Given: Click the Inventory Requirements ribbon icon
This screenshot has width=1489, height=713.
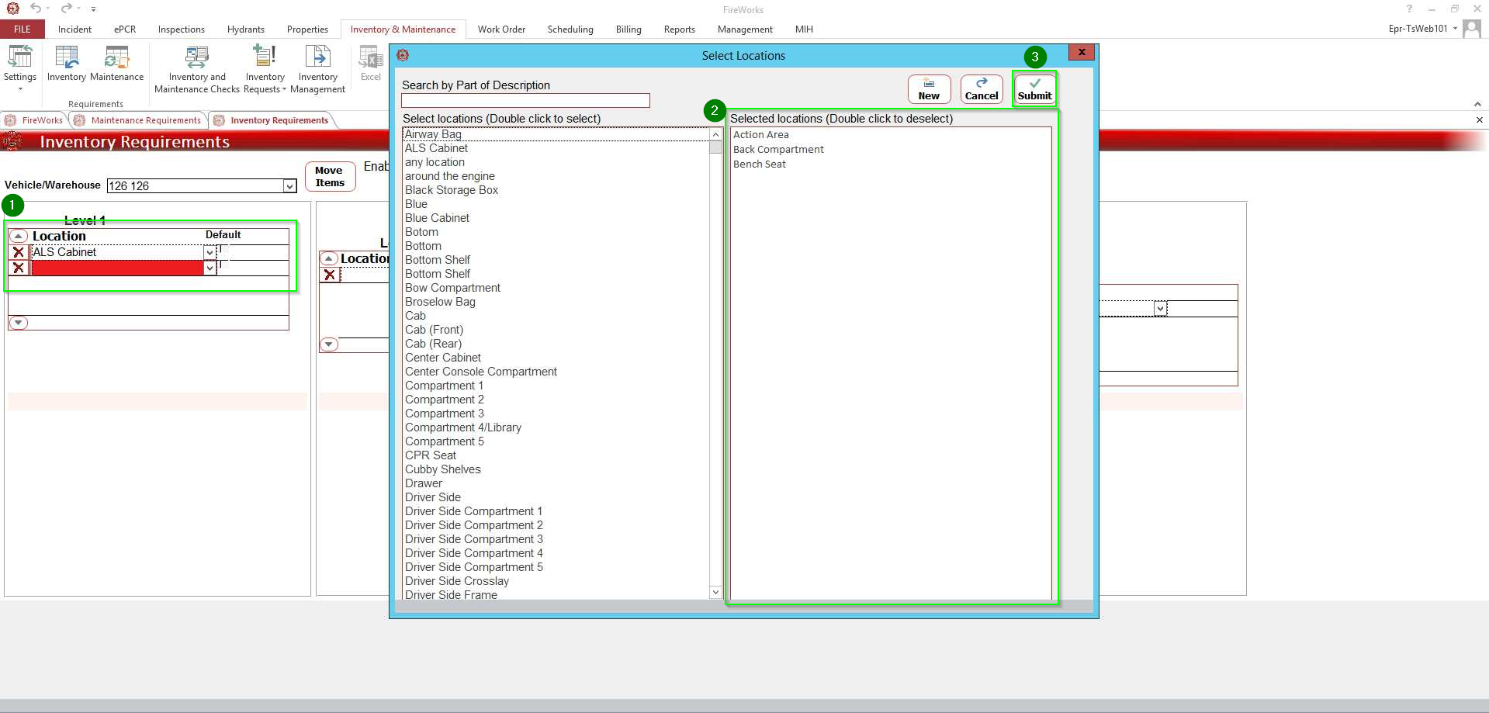Looking at the screenshot, I should pos(67,64).
